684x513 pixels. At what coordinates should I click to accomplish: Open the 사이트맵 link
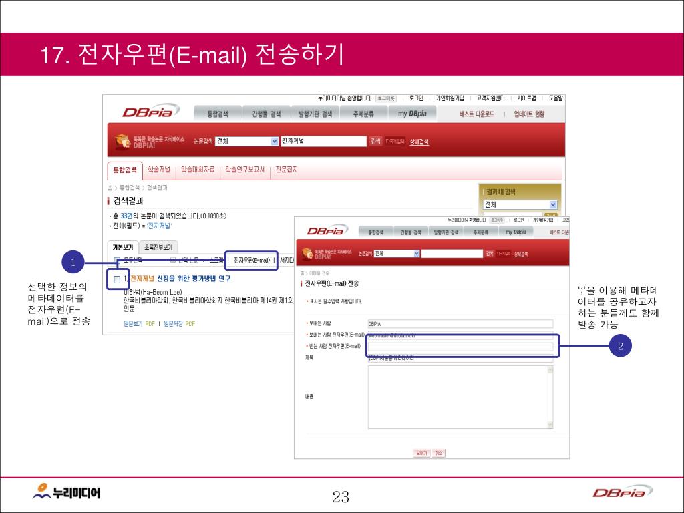(x=526, y=98)
